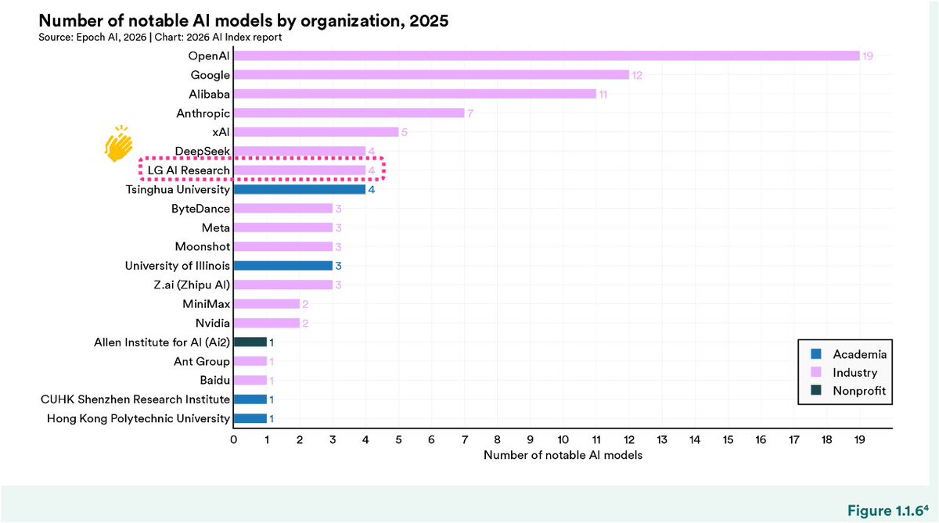Click the 'CUHK Shenzhen Research Institute' label

click(x=135, y=399)
